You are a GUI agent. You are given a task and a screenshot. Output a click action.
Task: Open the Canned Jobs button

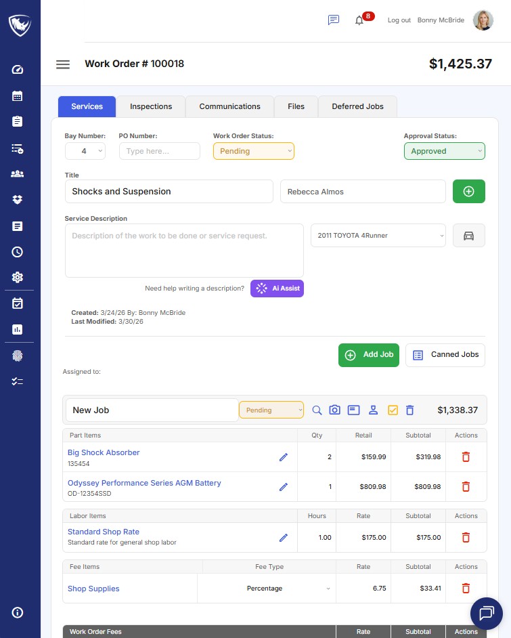(445, 355)
